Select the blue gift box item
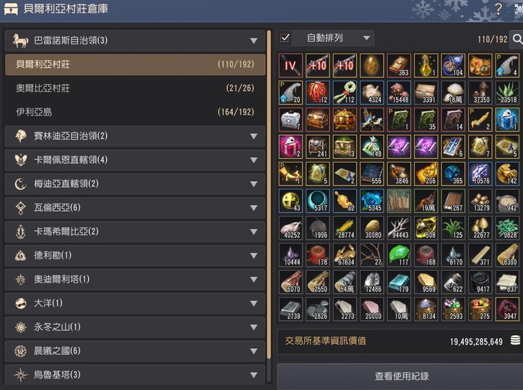Image resolution: width=523 pixels, height=390 pixels. coord(507,119)
